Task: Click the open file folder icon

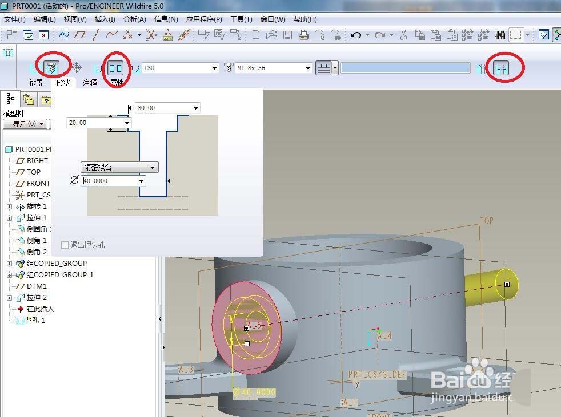Action: (x=271, y=35)
